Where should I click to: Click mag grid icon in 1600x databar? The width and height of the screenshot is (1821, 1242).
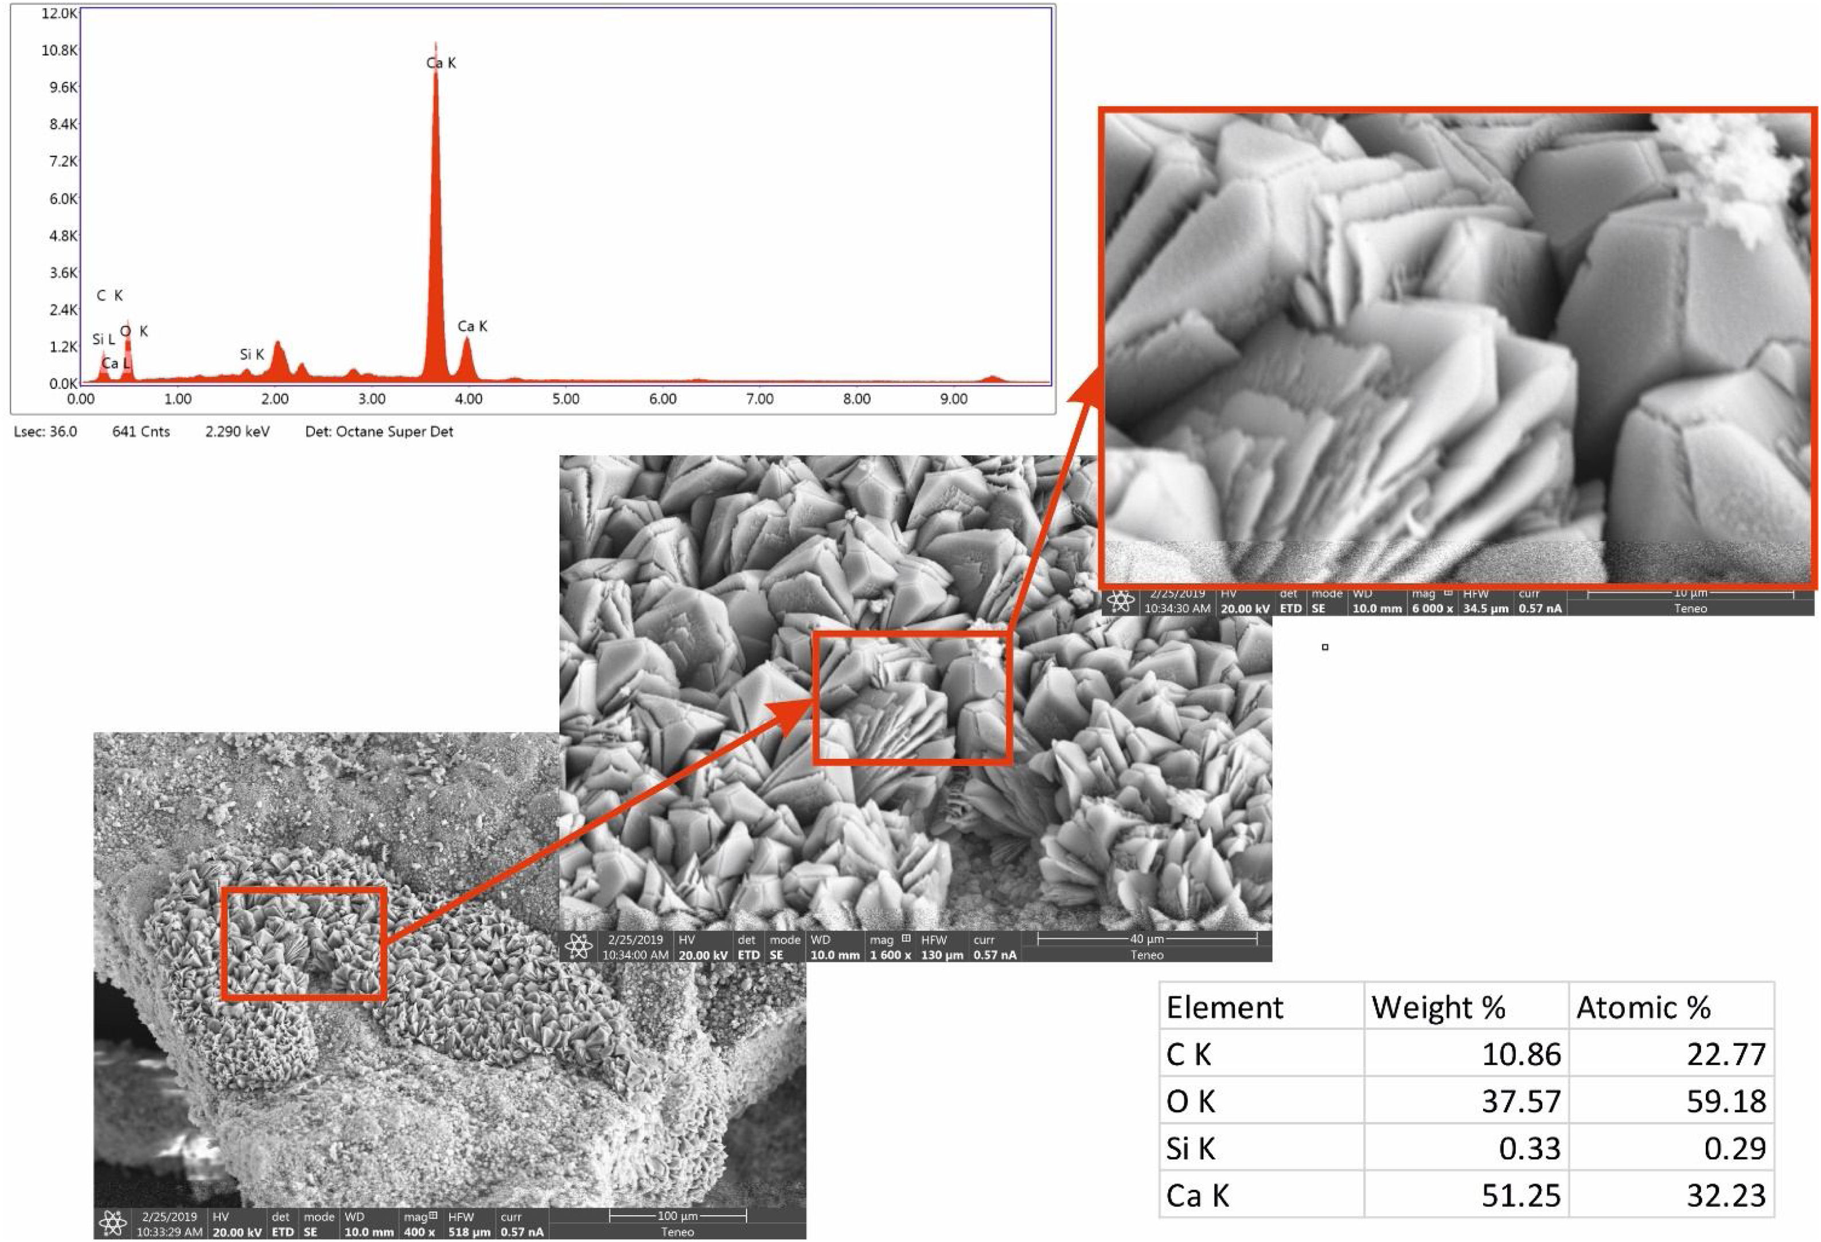pos(906,939)
